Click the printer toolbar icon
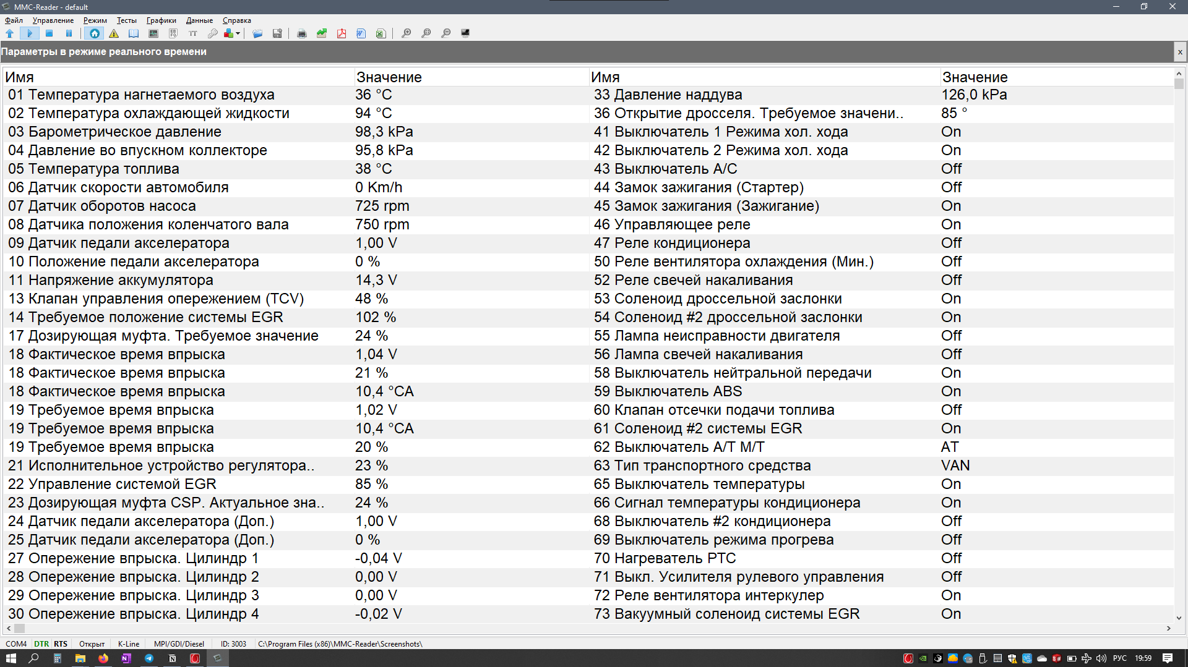 [302, 33]
